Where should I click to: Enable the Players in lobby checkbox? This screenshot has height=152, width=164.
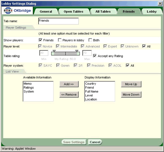tap(60, 40)
